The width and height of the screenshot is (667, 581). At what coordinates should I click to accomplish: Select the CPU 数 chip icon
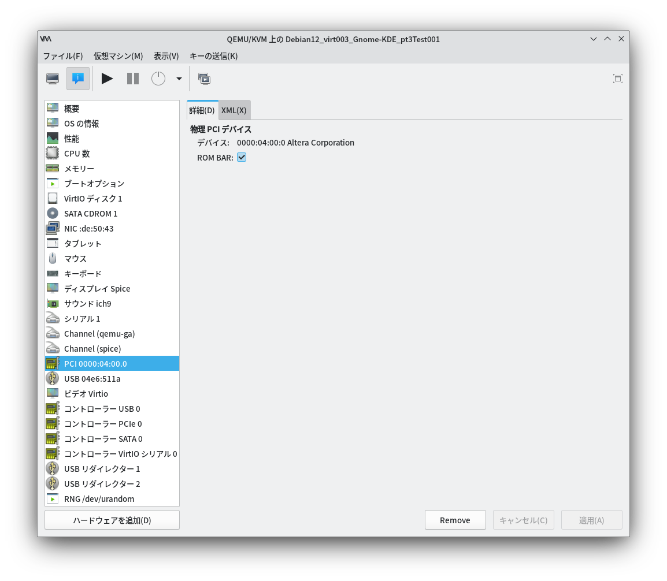[53, 153]
